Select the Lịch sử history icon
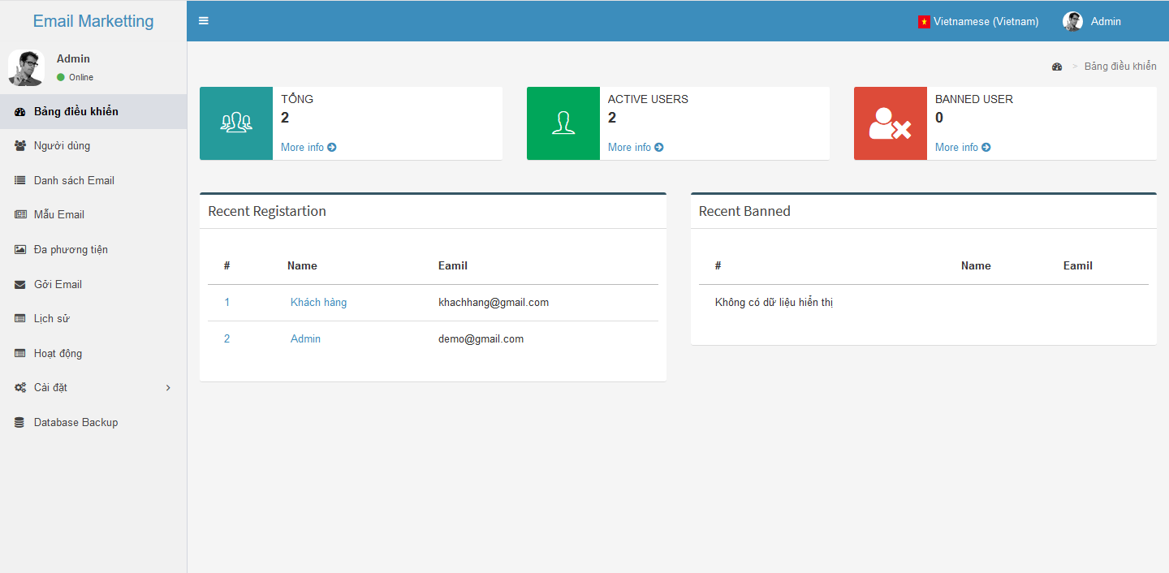This screenshot has width=1169, height=573. coord(19,318)
